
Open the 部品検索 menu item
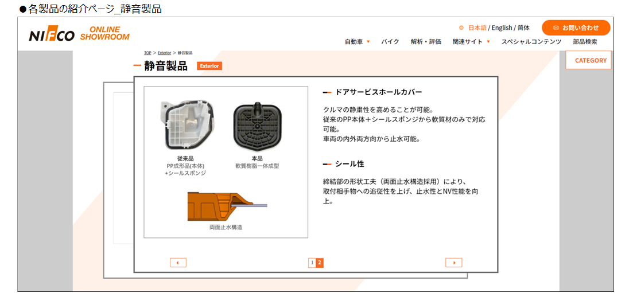tap(585, 41)
